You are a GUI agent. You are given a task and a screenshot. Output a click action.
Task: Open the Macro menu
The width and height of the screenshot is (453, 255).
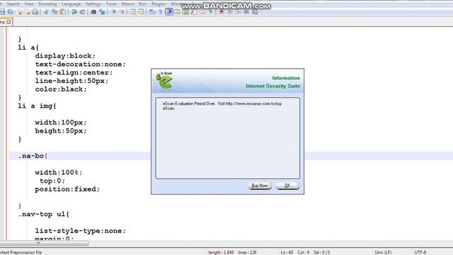[x=127, y=4]
